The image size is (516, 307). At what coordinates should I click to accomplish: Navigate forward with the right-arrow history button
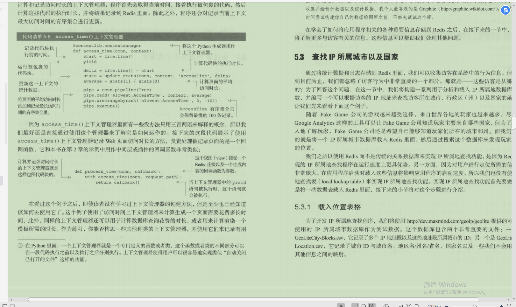pyautogui.click(x=12, y=306)
